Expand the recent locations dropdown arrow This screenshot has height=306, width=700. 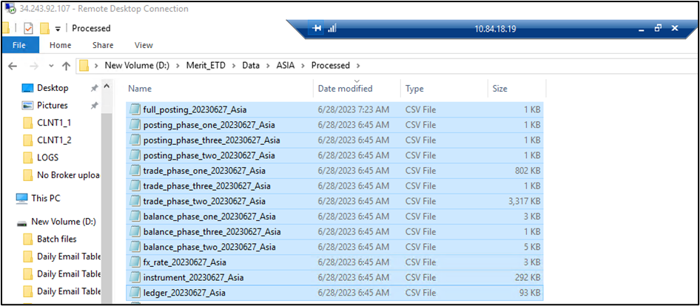pyautogui.click(x=51, y=66)
